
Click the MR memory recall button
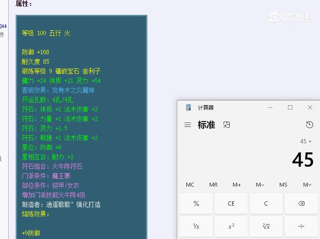(x=213, y=185)
